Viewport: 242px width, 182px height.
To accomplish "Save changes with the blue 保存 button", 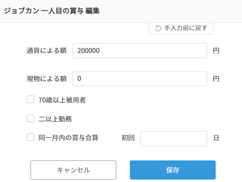I will click(x=173, y=170).
